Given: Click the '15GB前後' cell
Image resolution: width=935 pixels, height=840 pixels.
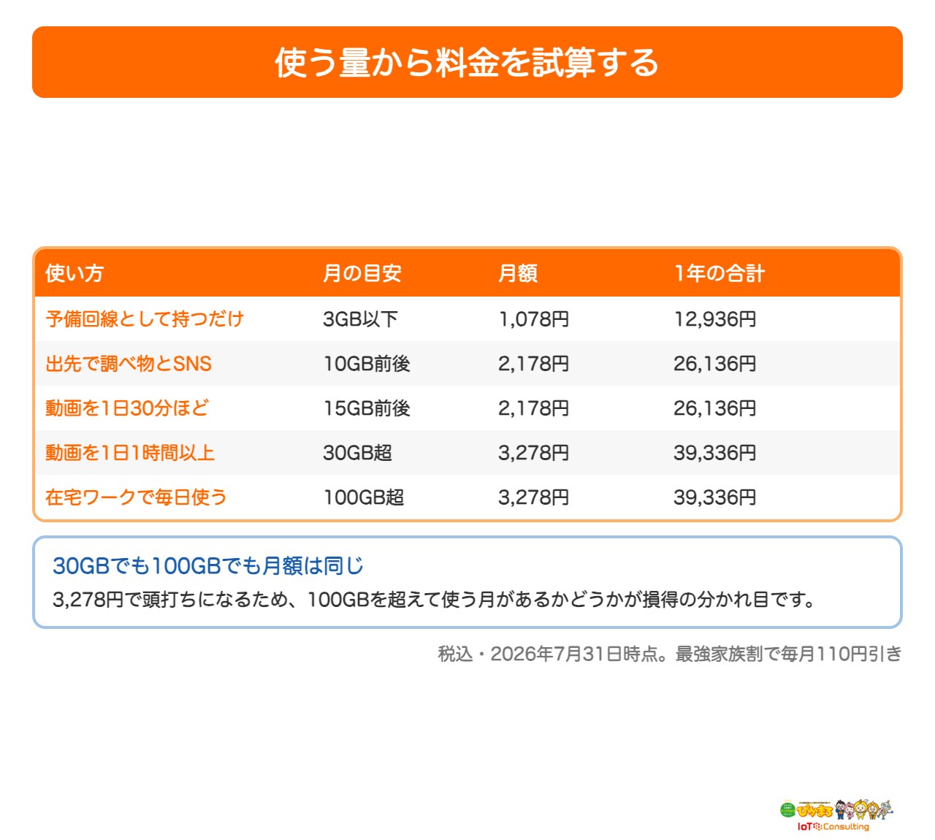Looking at the screenshot, I should point(367,408).
